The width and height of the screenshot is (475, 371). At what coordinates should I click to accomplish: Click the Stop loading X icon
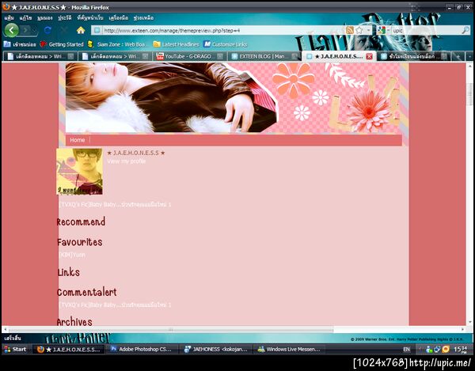coord(64,30)
